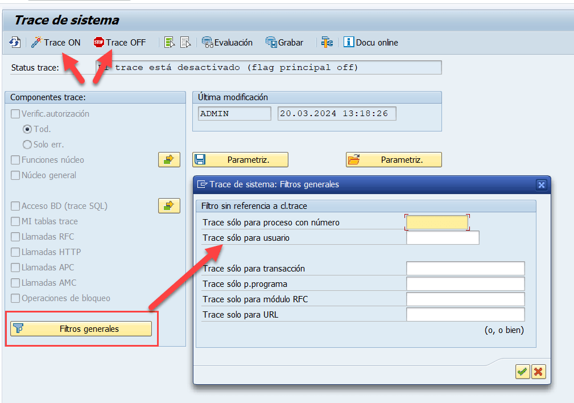Click arrow button beside Funciones núcleo
The image size is (574, 403).
(169, 160)
